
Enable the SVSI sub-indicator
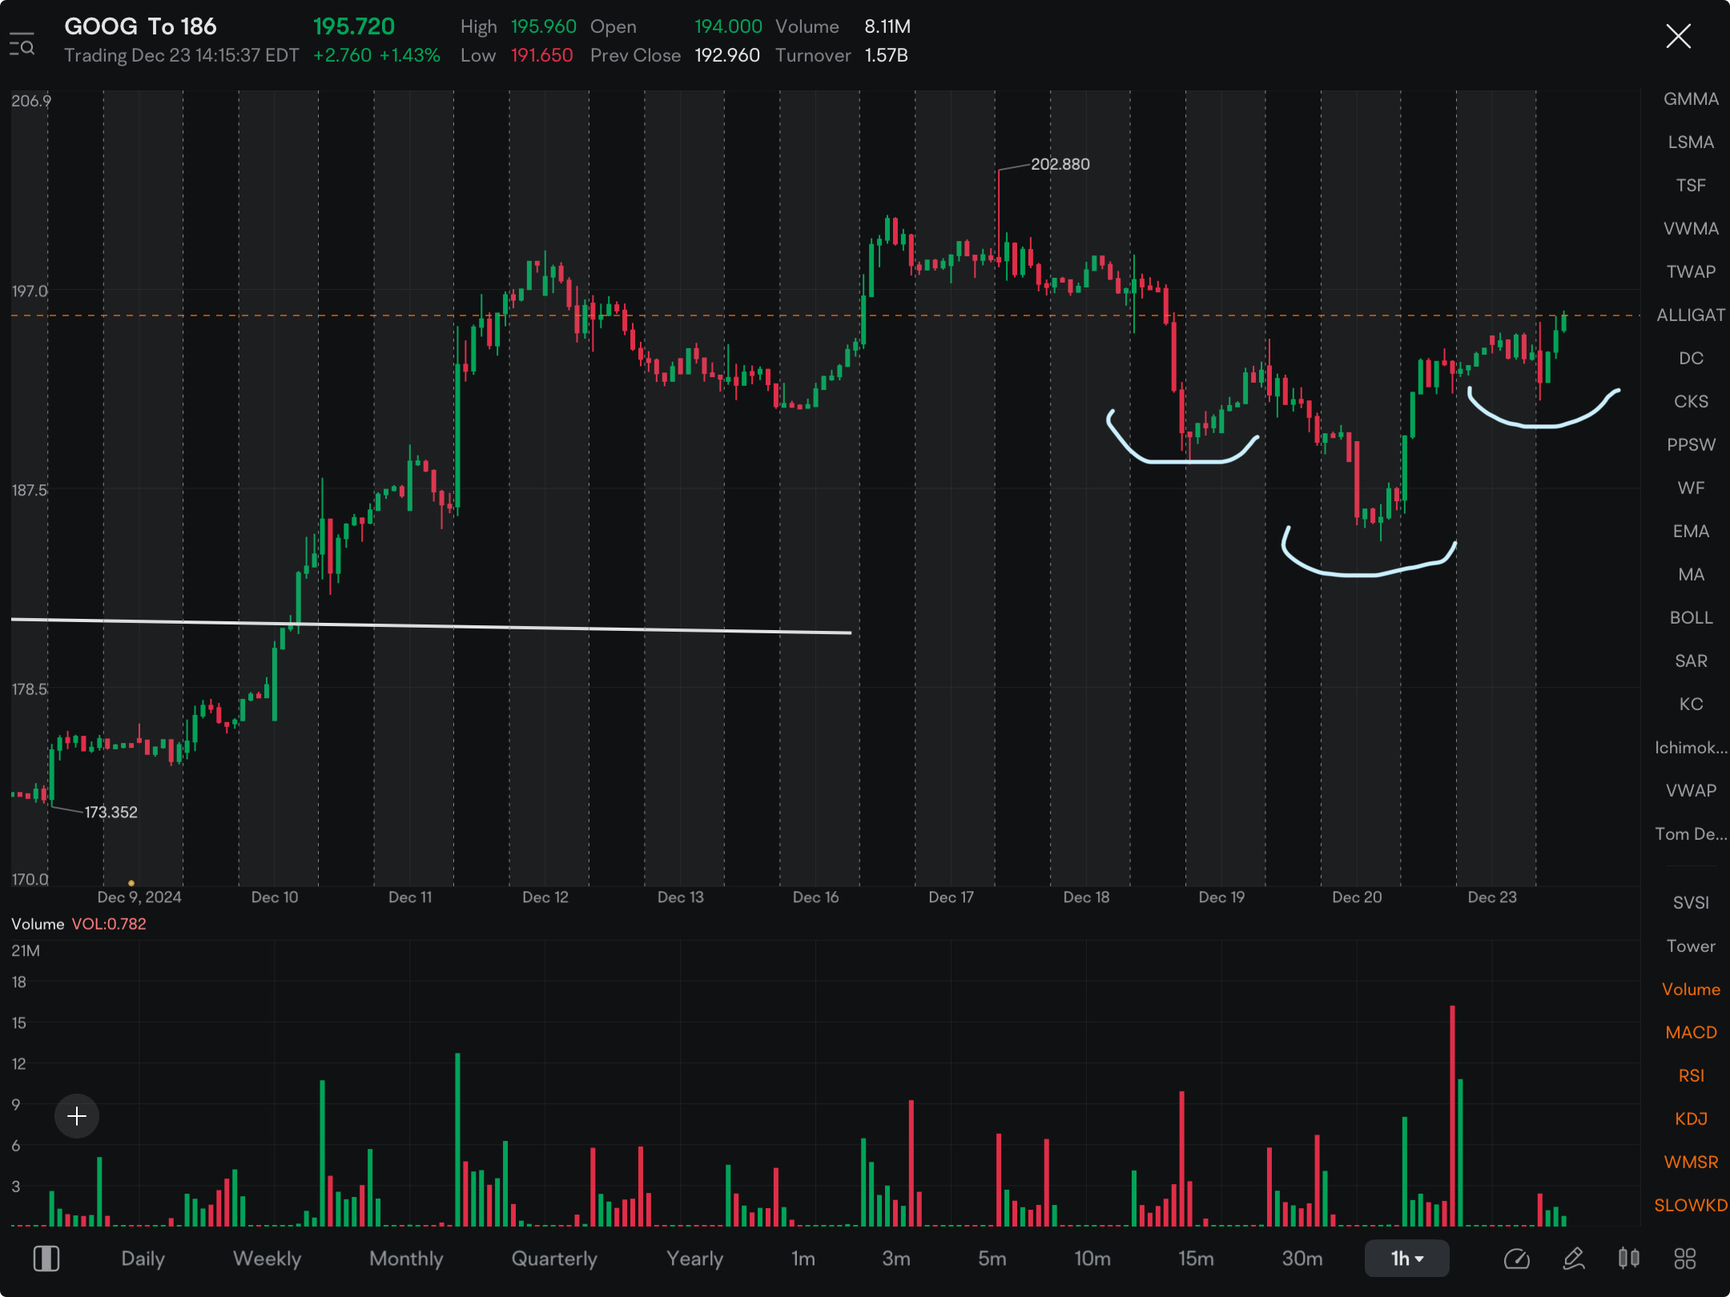point(1691,903)
